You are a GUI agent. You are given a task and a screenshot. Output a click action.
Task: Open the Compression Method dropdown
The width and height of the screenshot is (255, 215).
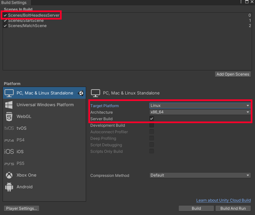point(200,175)
